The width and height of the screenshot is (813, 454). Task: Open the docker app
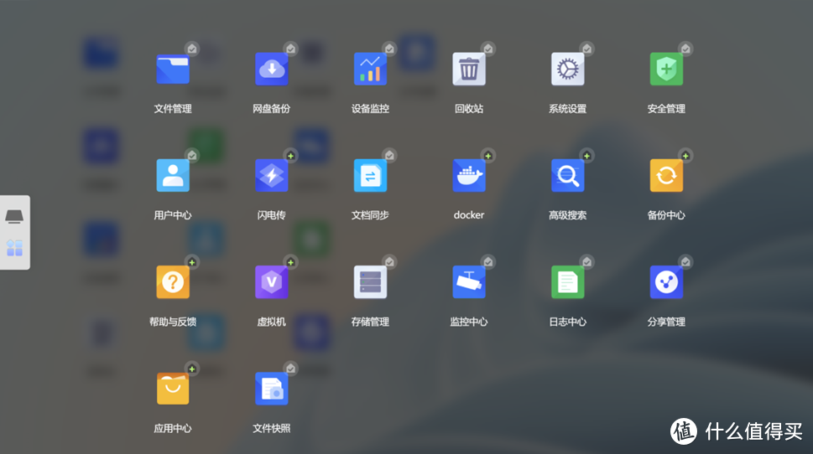[468, 176]
